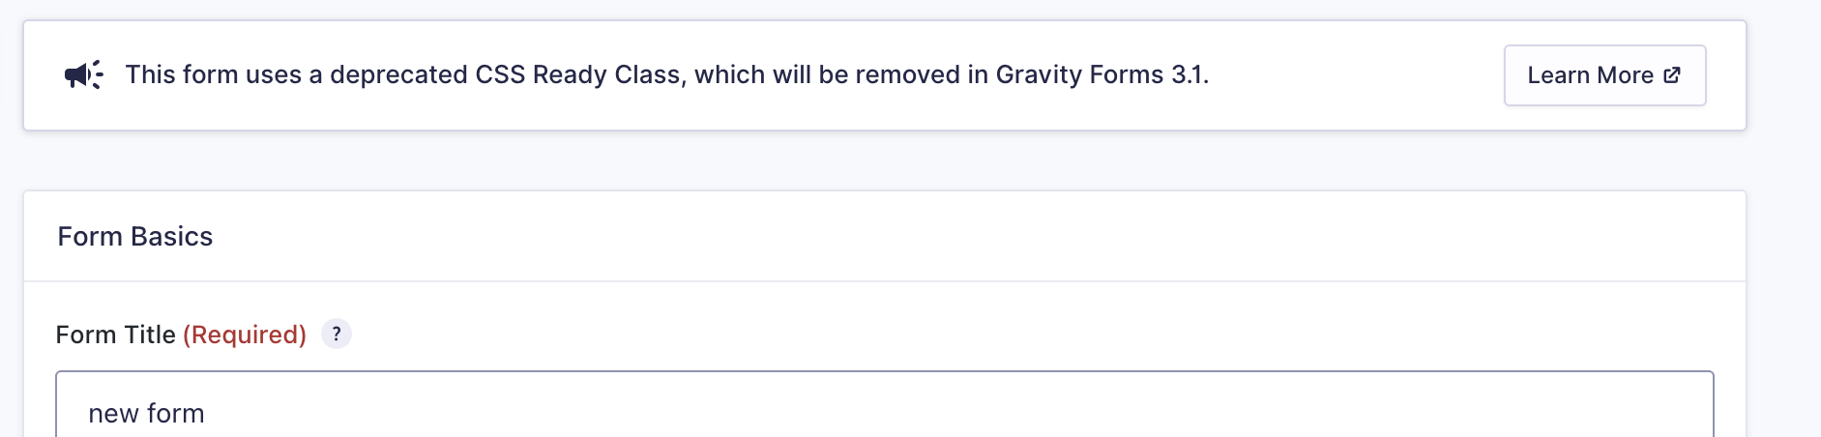Focus the Form Title input field
1821x437 pixels.
coord(885,404)
